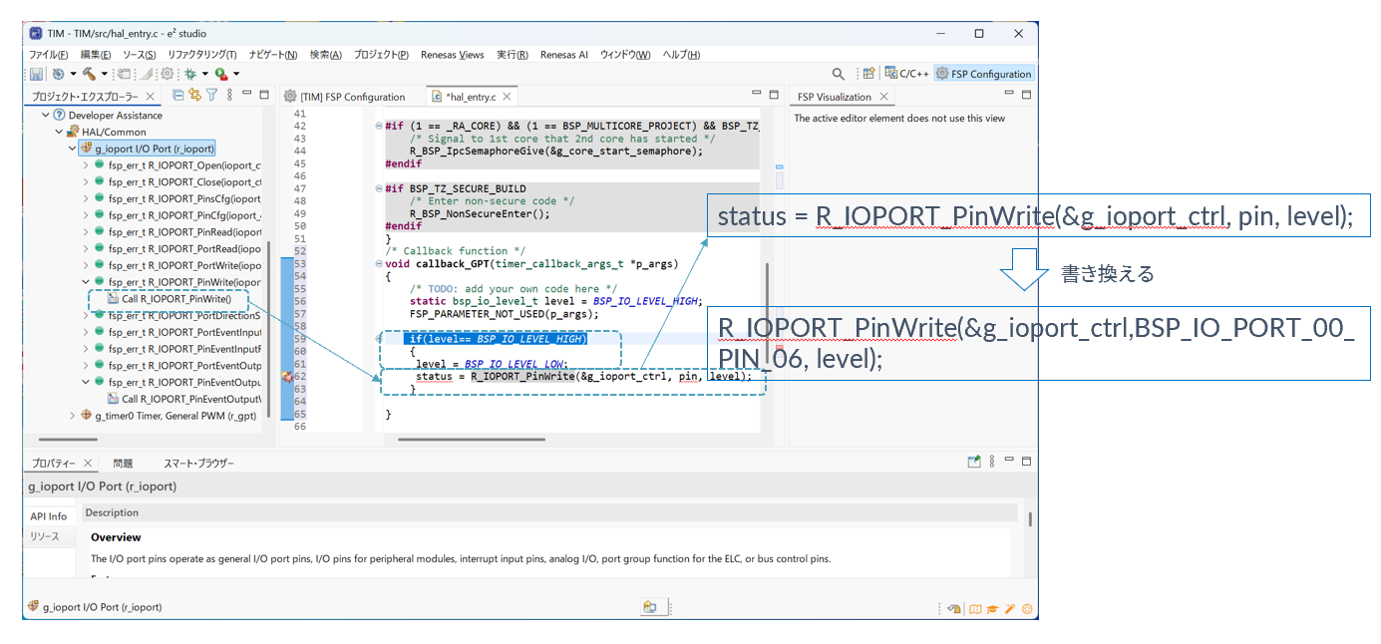Click the Filter funnel icon in Project Explorer
Screen dimensions: 1381x644
point(211,96)
